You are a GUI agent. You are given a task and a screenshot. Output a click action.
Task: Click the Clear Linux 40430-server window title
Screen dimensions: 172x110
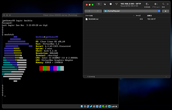point(60,15)
